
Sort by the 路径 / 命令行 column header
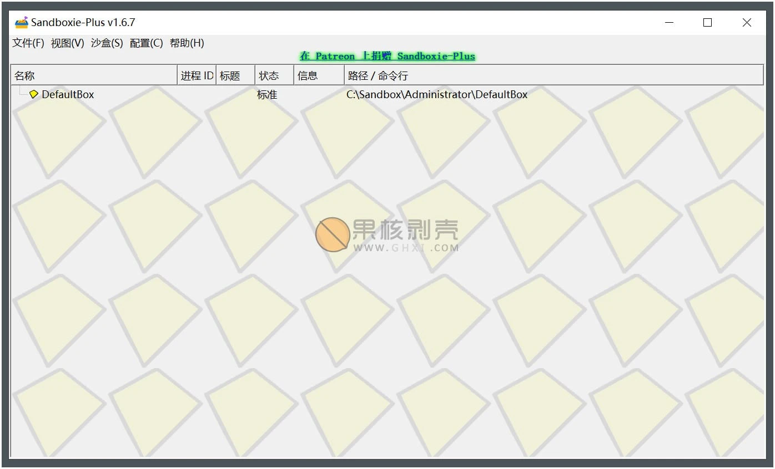553,75
